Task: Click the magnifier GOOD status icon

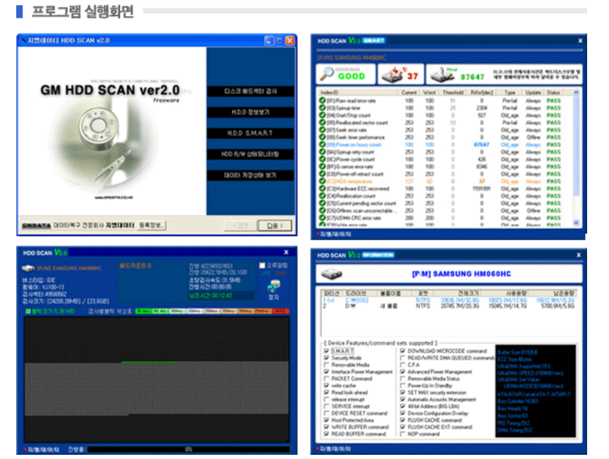Action: point(326,73)
